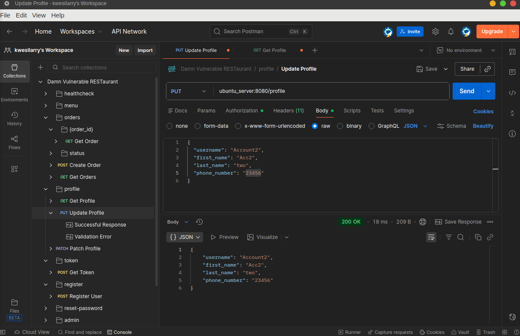The height and width of the screenshot is (336, 520).
Task: Switch to the Headers tab
Action: click(288, 111)
